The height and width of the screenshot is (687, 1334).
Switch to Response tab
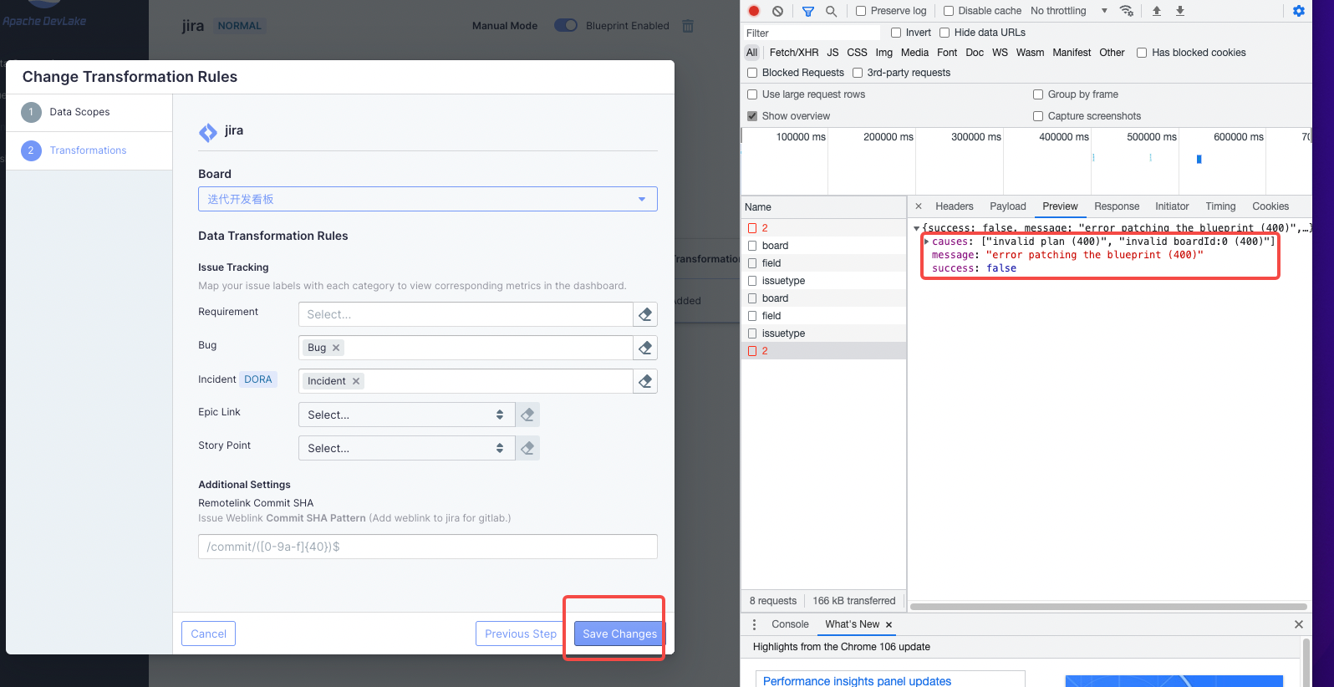(1117, 206)
